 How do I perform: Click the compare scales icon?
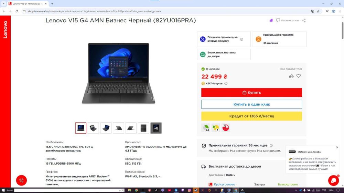(291, 76)
